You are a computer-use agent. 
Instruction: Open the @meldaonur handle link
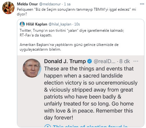[50, 4]
